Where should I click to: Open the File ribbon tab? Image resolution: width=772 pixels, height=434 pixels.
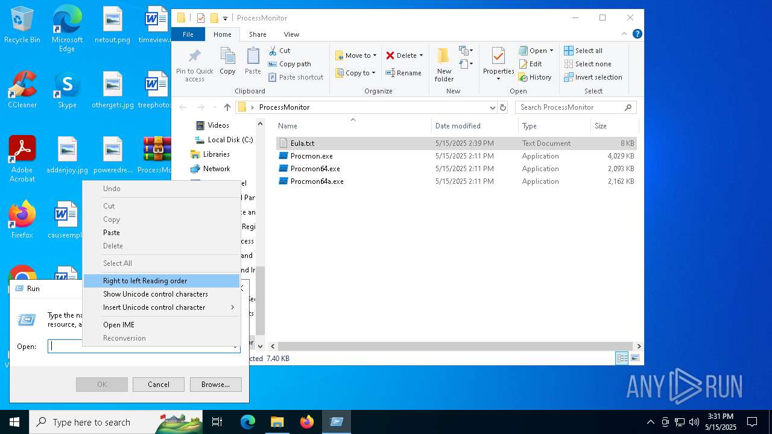click(188, 34)
